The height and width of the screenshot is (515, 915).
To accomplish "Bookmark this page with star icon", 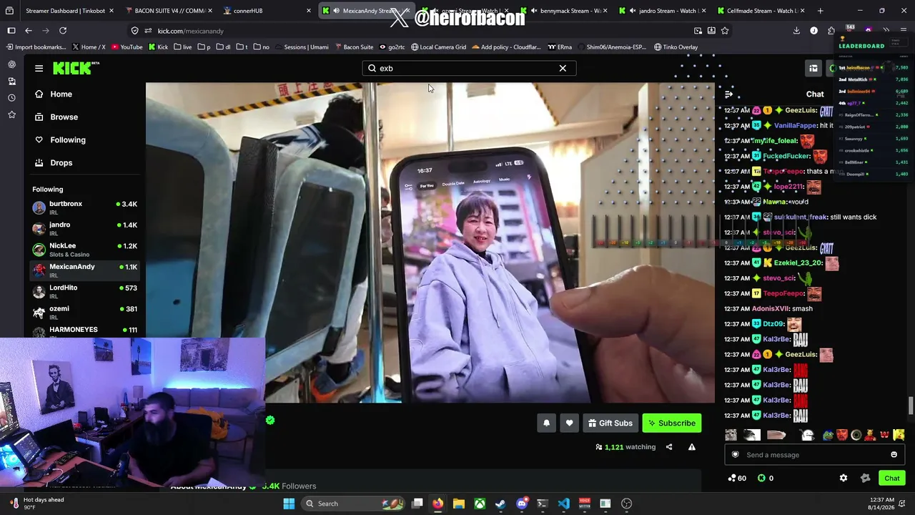I will [x=725, y=31].
